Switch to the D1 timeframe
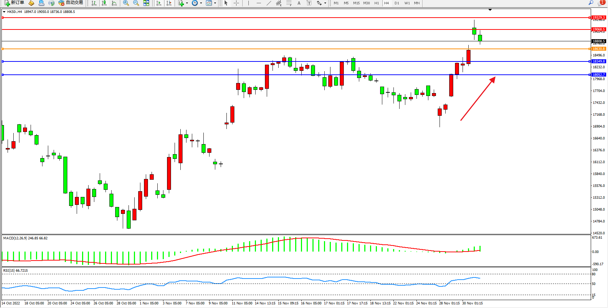608x308 pixels. click(x=397, y=3)
